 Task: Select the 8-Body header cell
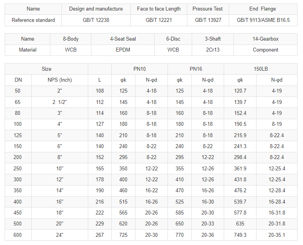click(x=71, y=39)
